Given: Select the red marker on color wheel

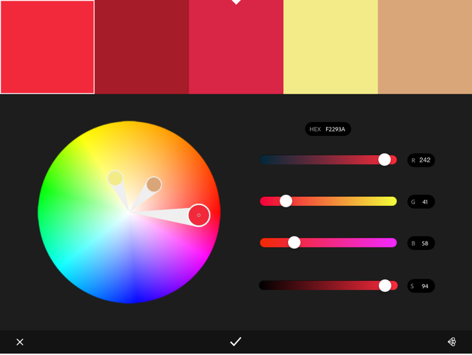Looking at the screenshot, I should coord(199,215).
